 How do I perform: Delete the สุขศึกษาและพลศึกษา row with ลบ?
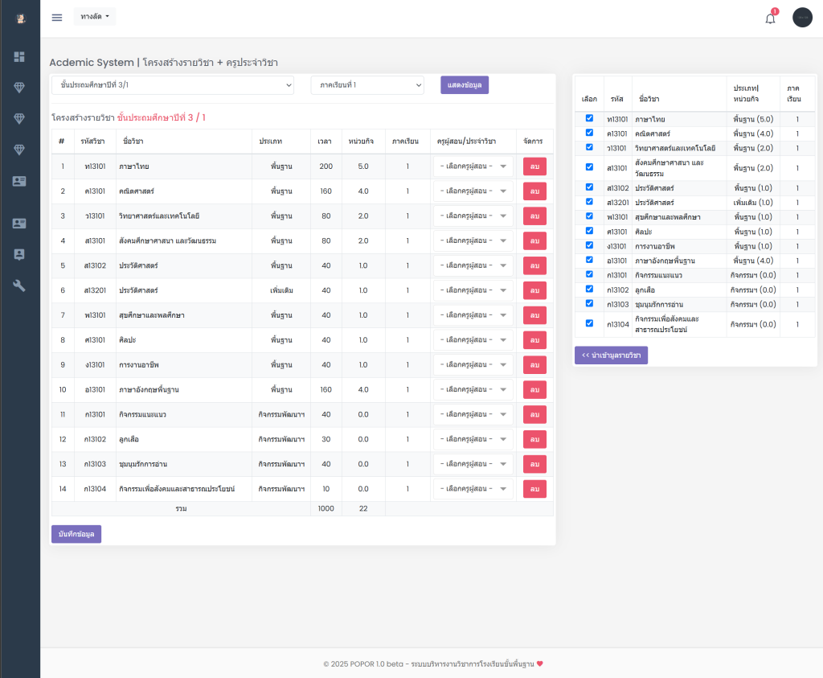click(534, 315)
